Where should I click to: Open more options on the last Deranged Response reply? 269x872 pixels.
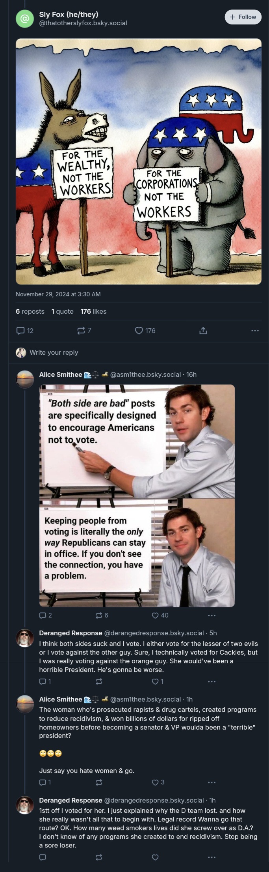(211, 857)
